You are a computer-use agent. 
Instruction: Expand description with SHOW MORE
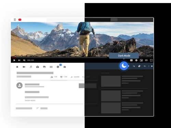pos(30,101)
